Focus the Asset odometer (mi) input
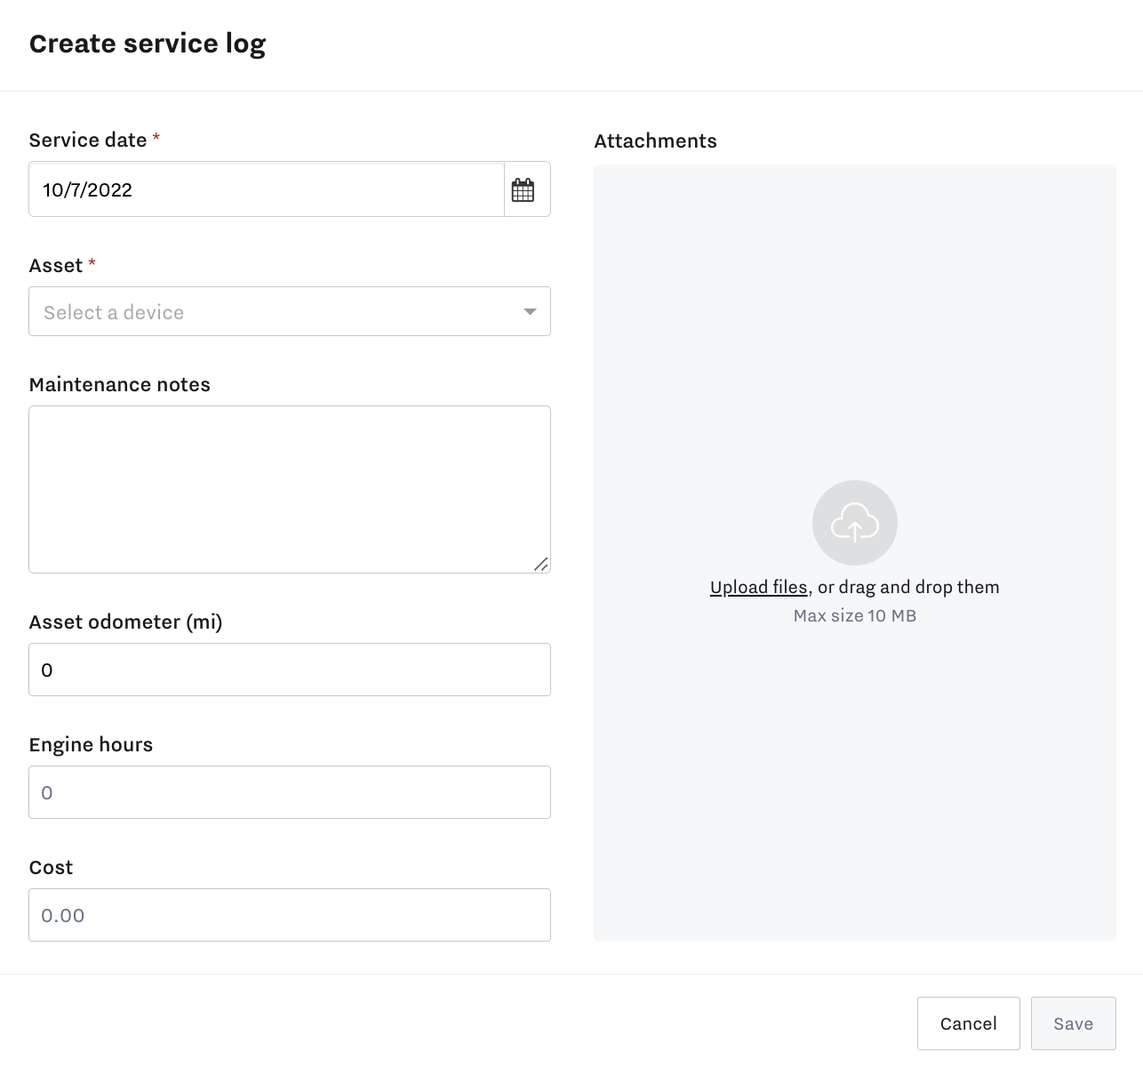 [x=289, y=670]
